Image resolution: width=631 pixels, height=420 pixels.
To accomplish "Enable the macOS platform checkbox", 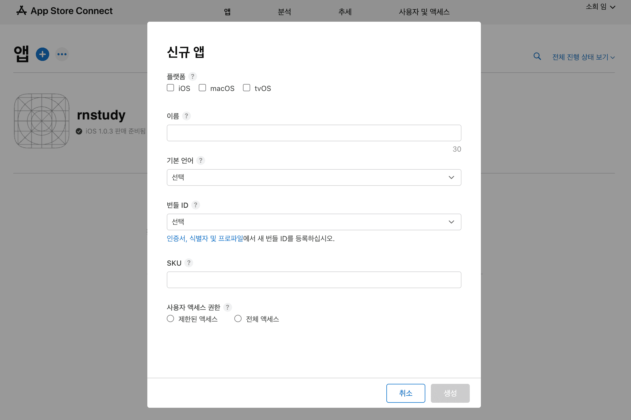I will coord(202,88).
